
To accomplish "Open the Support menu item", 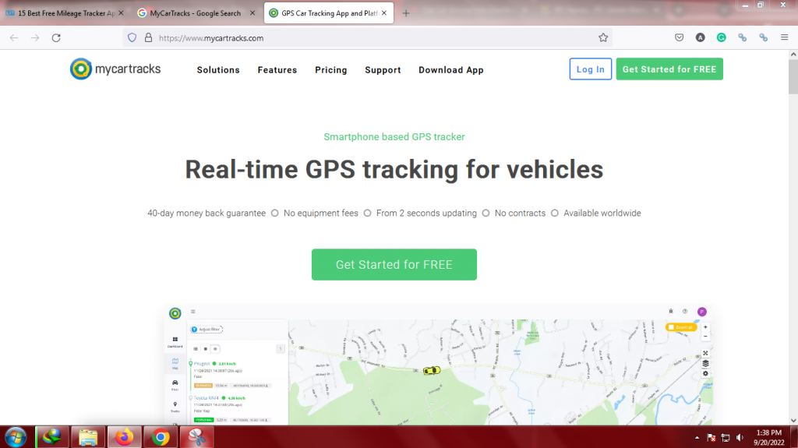I will point(383,70).
